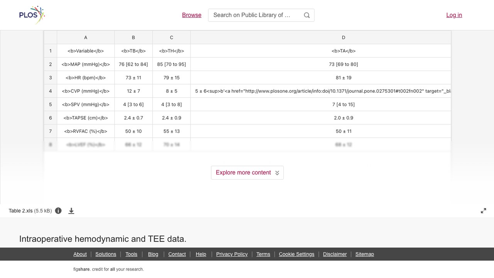The image size is (494, 278).
Task: Click the MAP (mmHg) cell
Action: click(86, 64)
